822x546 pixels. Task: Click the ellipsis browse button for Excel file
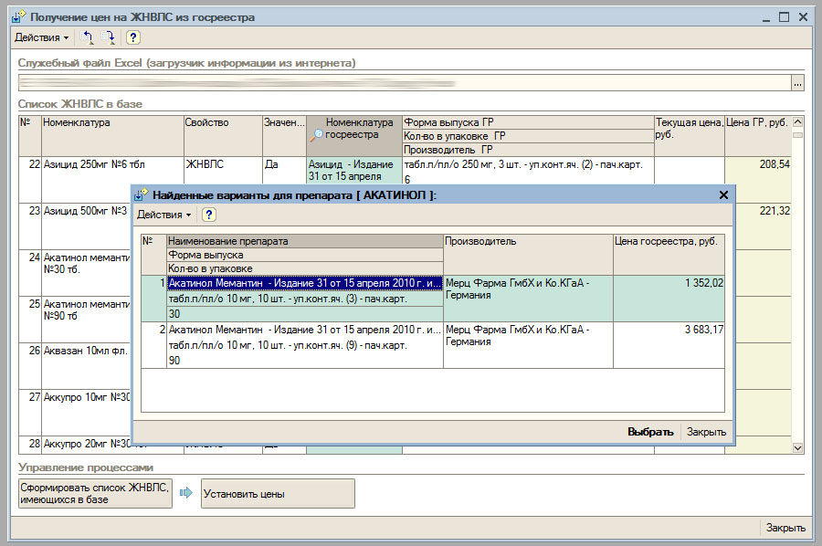coord(797,83)
